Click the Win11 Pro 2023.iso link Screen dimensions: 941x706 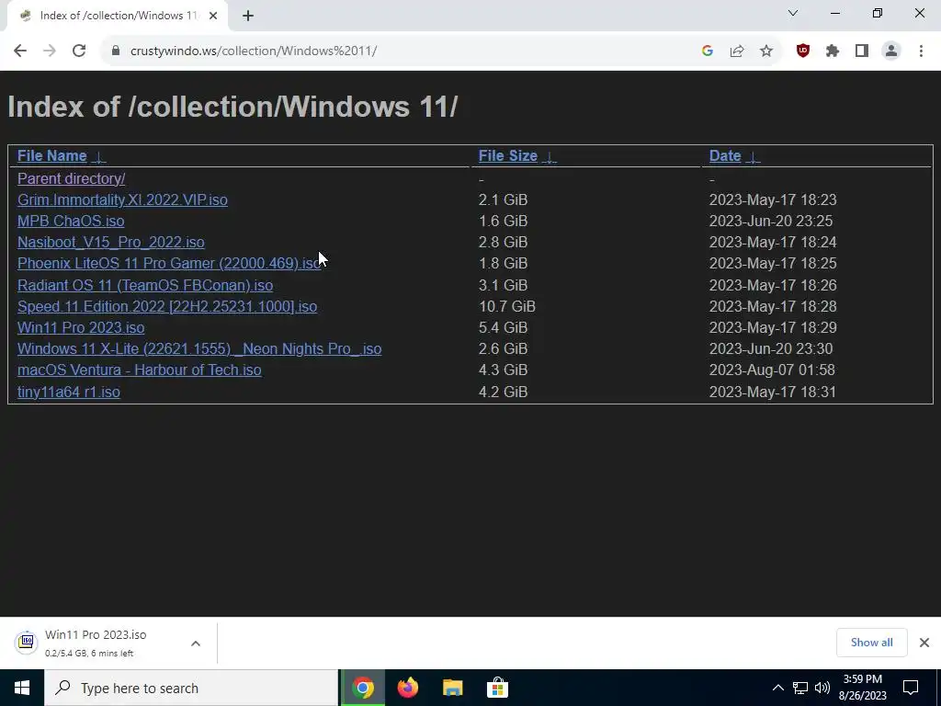click(x=81, y=328)
